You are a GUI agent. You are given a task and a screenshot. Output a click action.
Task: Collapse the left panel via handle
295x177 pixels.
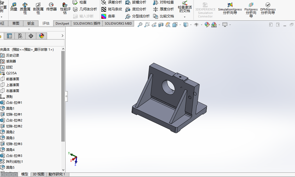pos(66,96)
